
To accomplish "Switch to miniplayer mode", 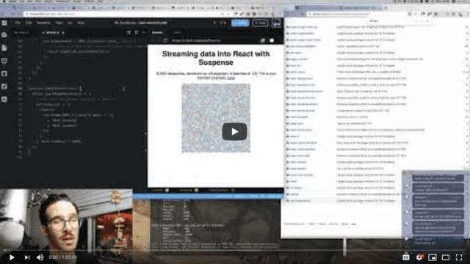I will (x=433, y=257).
